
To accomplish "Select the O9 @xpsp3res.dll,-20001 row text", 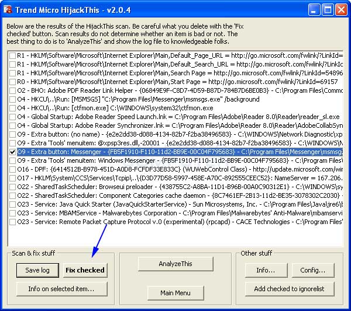I will 180,143.
